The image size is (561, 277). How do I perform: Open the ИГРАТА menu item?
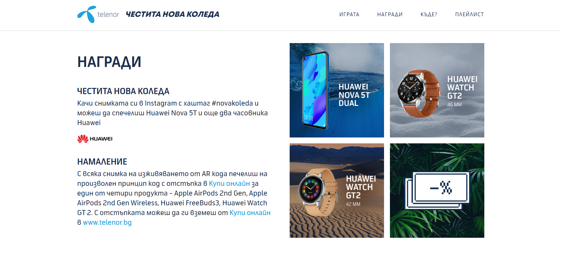pyautogui.click(x=349, y=14)
